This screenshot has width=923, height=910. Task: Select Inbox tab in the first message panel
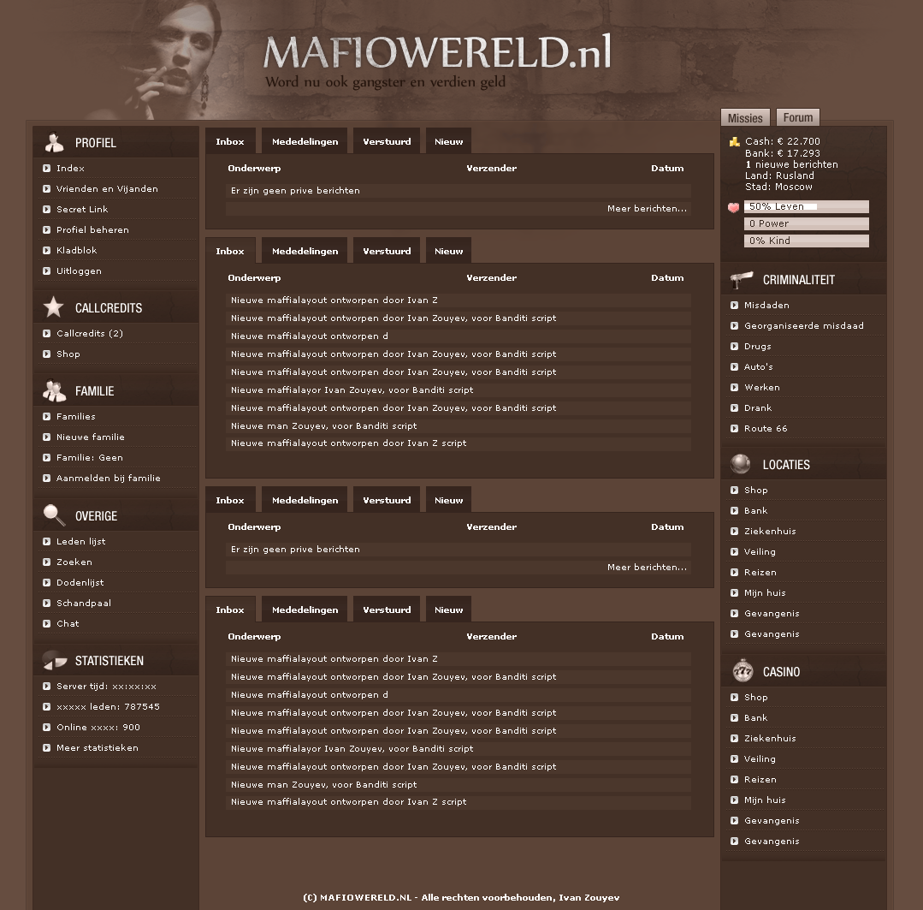pos(230,141)
